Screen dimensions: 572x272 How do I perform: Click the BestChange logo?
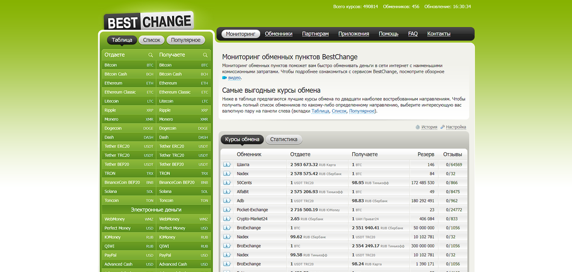148,21
